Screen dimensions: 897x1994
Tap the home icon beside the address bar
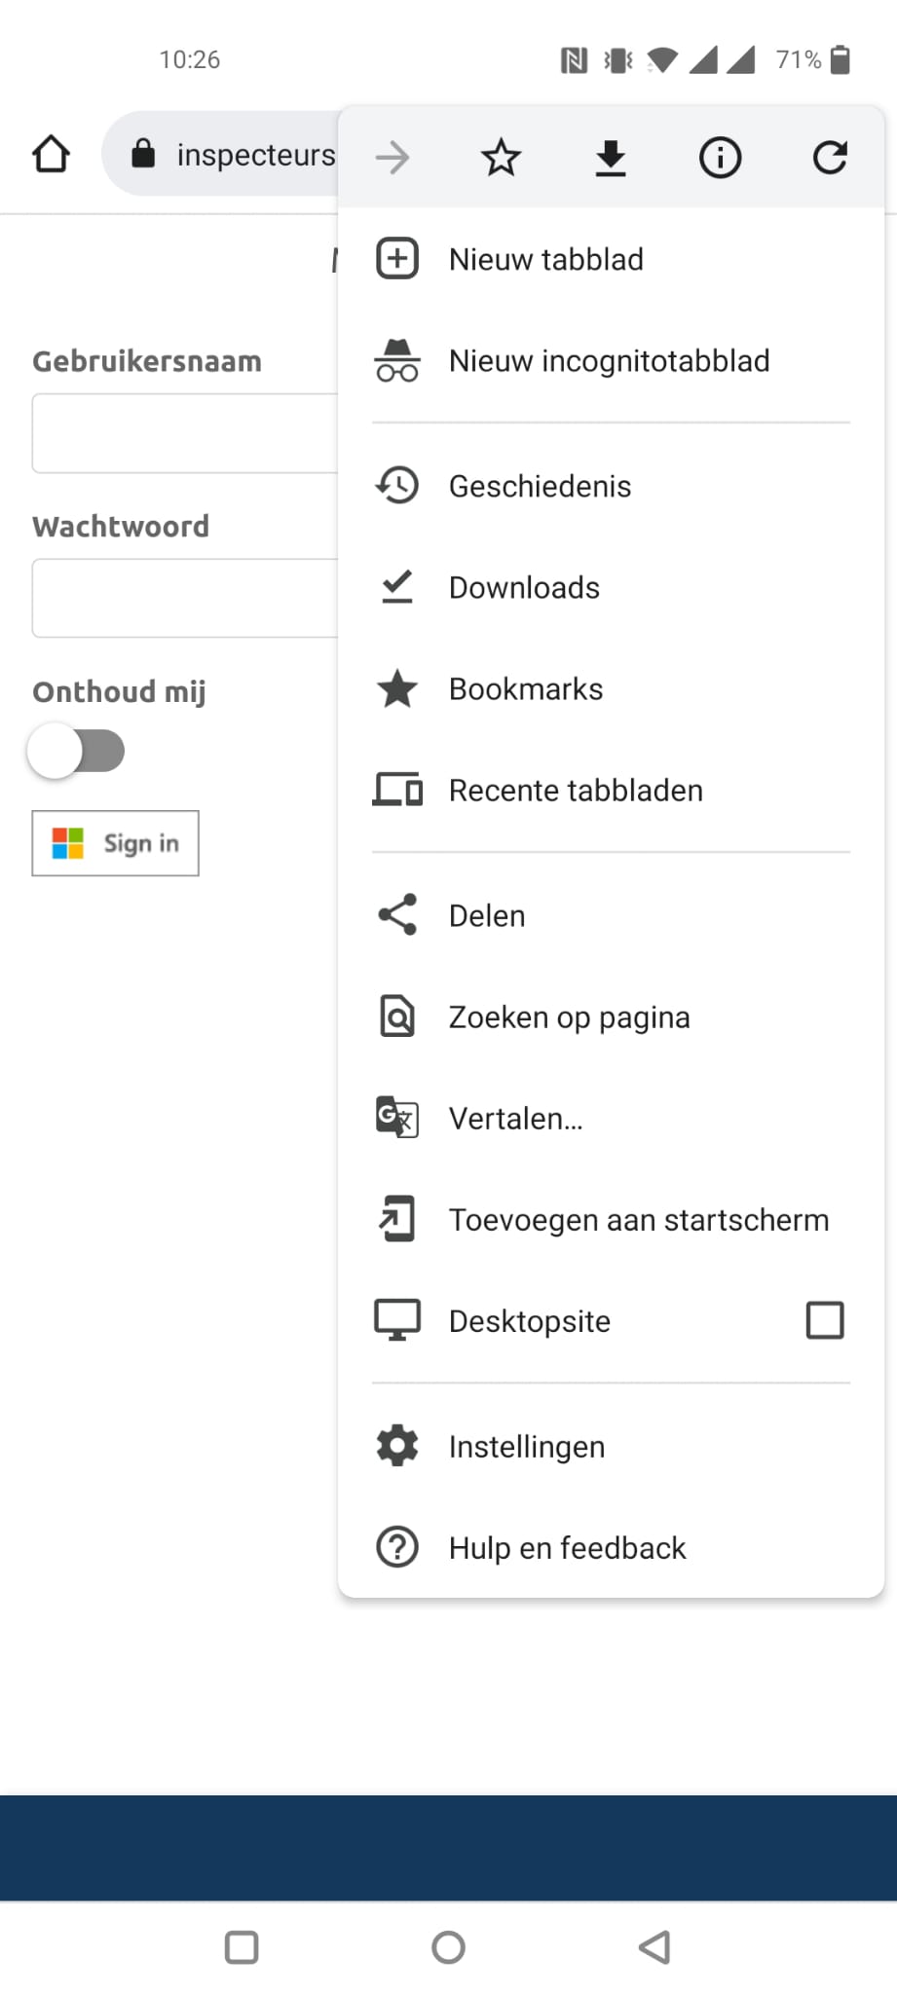coord(51,154)
